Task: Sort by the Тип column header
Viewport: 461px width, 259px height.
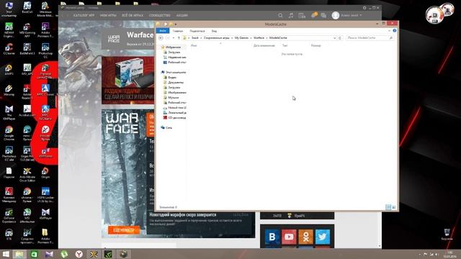Action: point(285,45)
